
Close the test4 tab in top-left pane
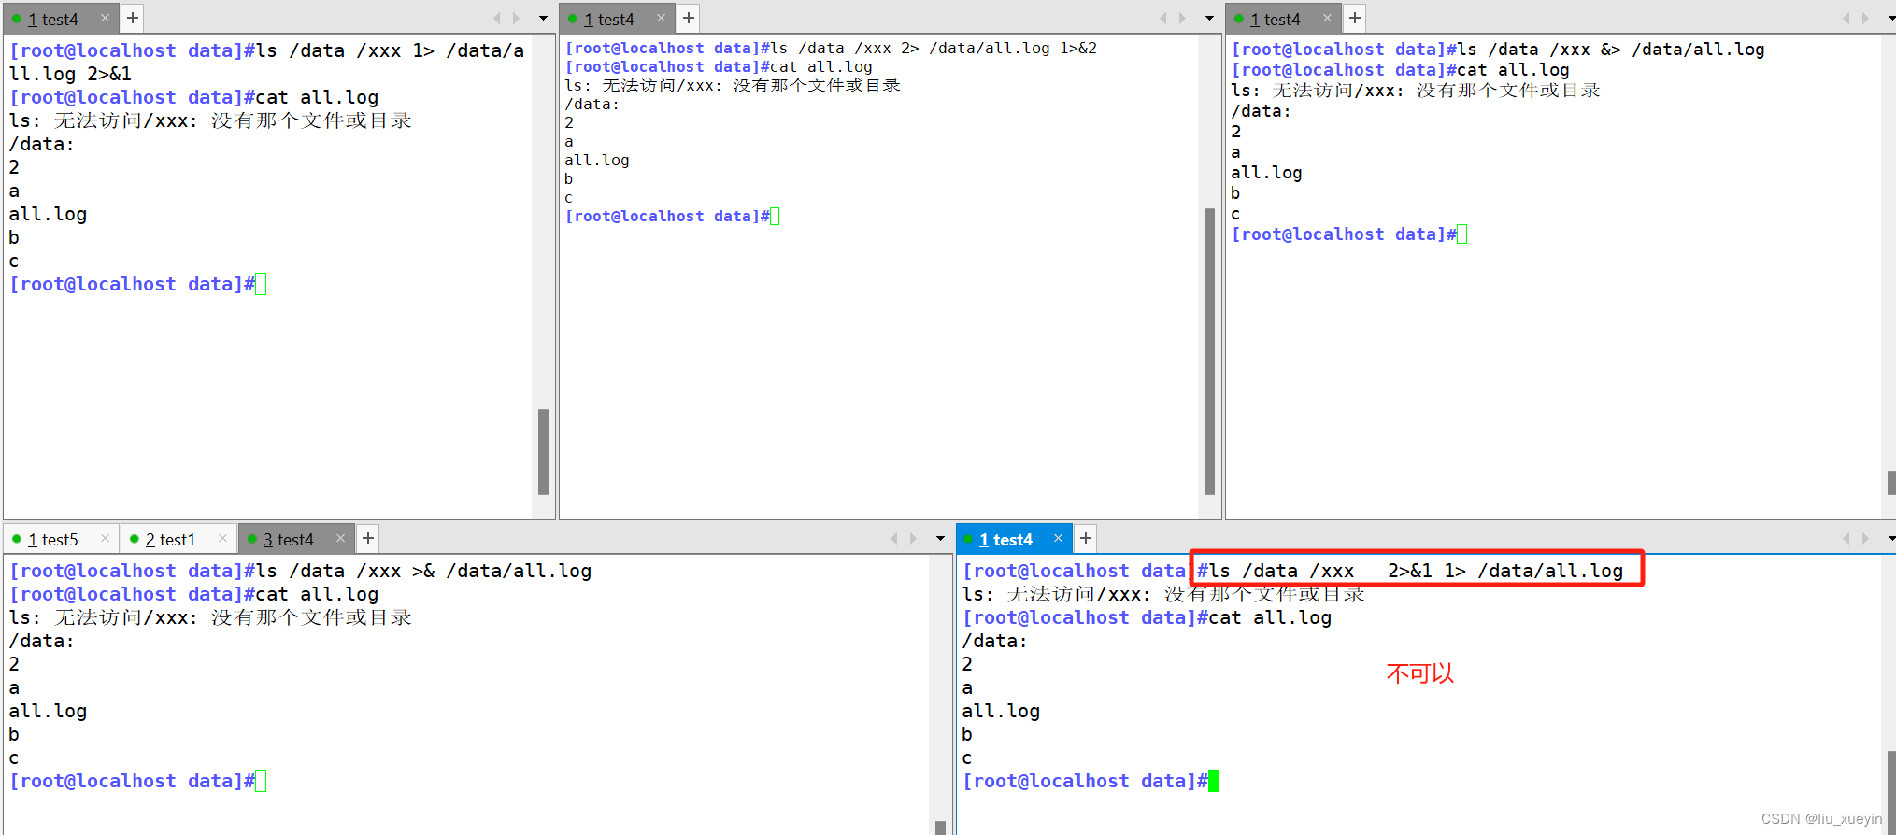click(105, 18)
